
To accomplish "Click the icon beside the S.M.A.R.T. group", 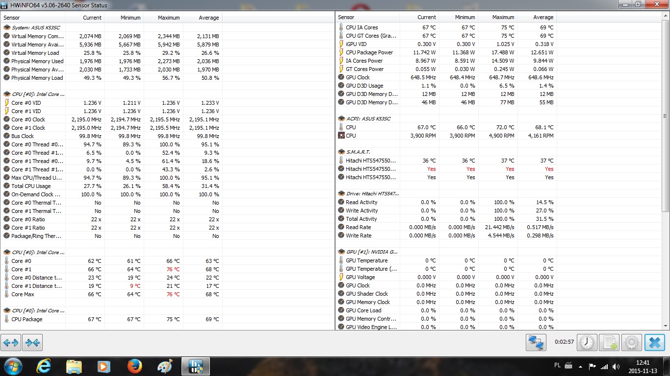I will pos(341,152).
